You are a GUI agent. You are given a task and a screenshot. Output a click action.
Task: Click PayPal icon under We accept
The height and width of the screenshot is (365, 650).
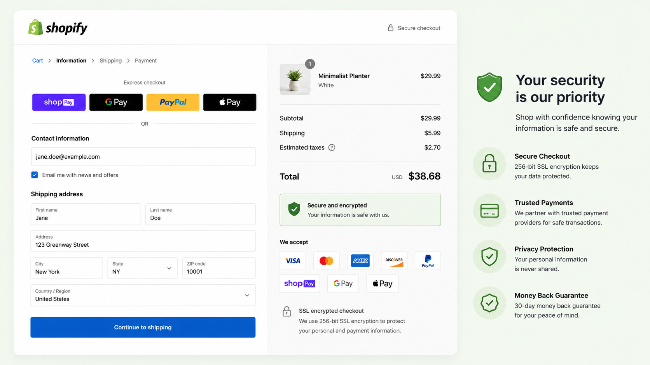(x=428, y=261)
